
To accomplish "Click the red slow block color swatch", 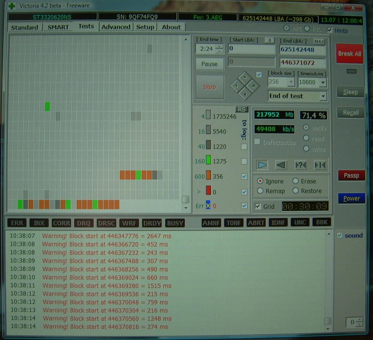I will click(208, 190).
